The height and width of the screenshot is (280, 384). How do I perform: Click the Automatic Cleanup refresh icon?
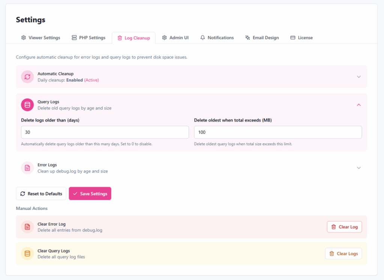point(27,77)
